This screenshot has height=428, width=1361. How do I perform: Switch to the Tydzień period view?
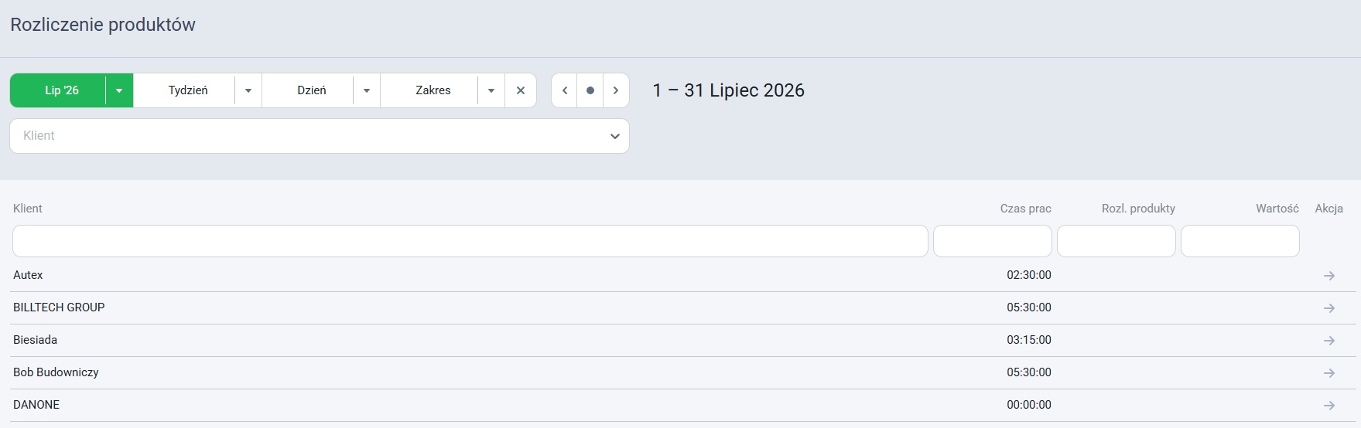click(x=188, y=90)
